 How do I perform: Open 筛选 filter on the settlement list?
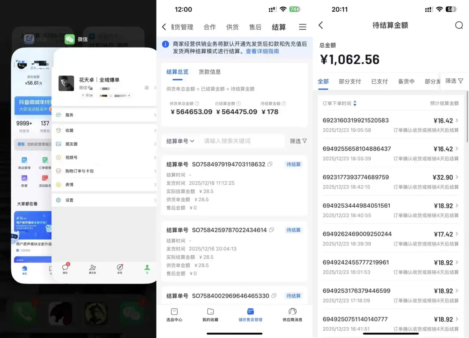coord(298,141)
